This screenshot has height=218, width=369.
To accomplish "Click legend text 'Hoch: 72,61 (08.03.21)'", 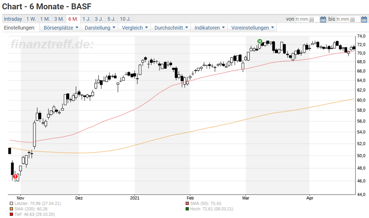I will (x=212, y=209).
